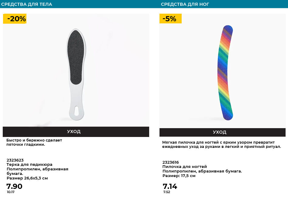Click the 'Размер: 17,5 см' size text
Image resolution: width=288 pixels, height=198 pixels.
(179, 176)
